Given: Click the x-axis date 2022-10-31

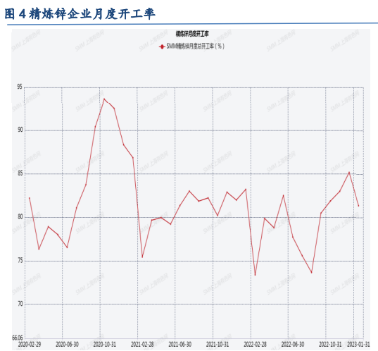Looking at the screenshot, I should pos(330,344).
